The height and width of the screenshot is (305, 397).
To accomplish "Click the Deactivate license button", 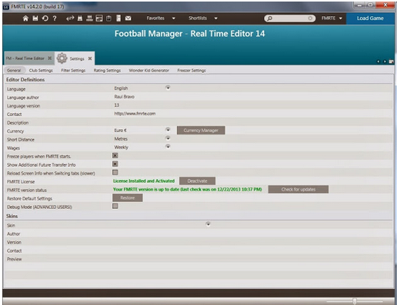I will (197, 181).
